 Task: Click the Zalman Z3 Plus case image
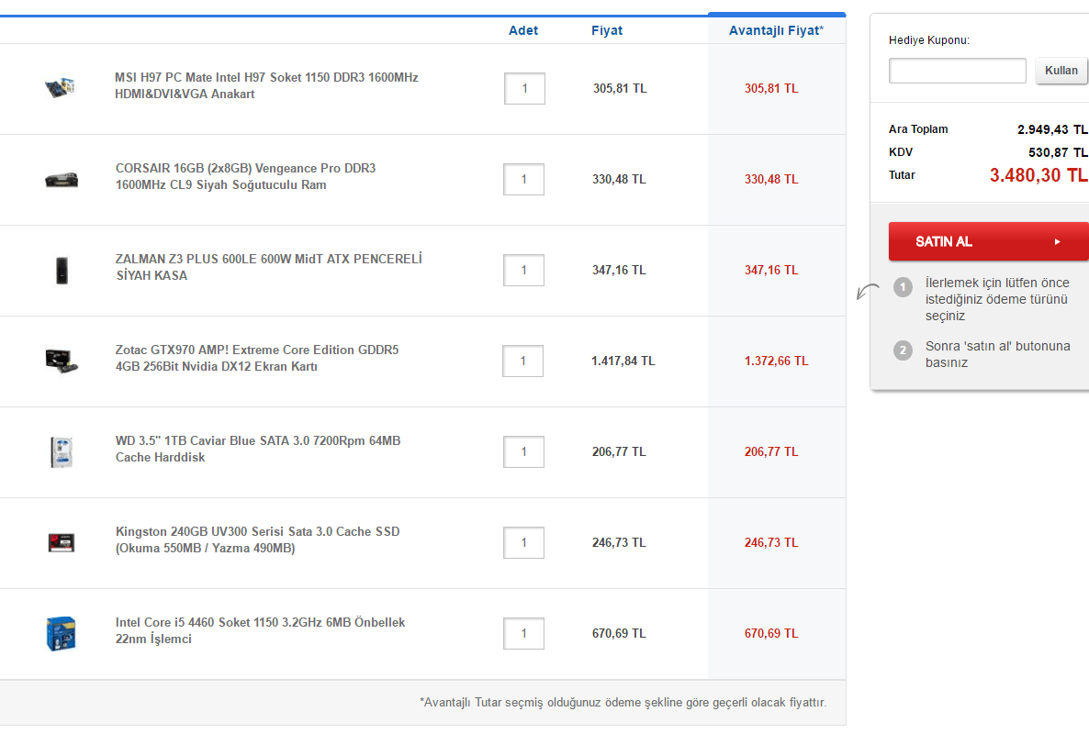pos(61,271)
